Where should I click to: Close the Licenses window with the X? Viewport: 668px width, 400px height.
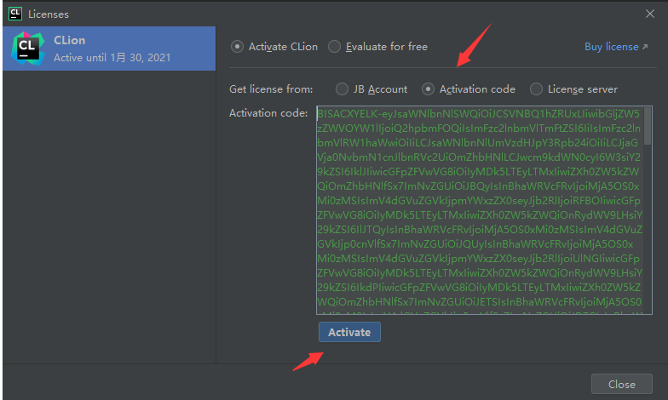coord(649,14)
